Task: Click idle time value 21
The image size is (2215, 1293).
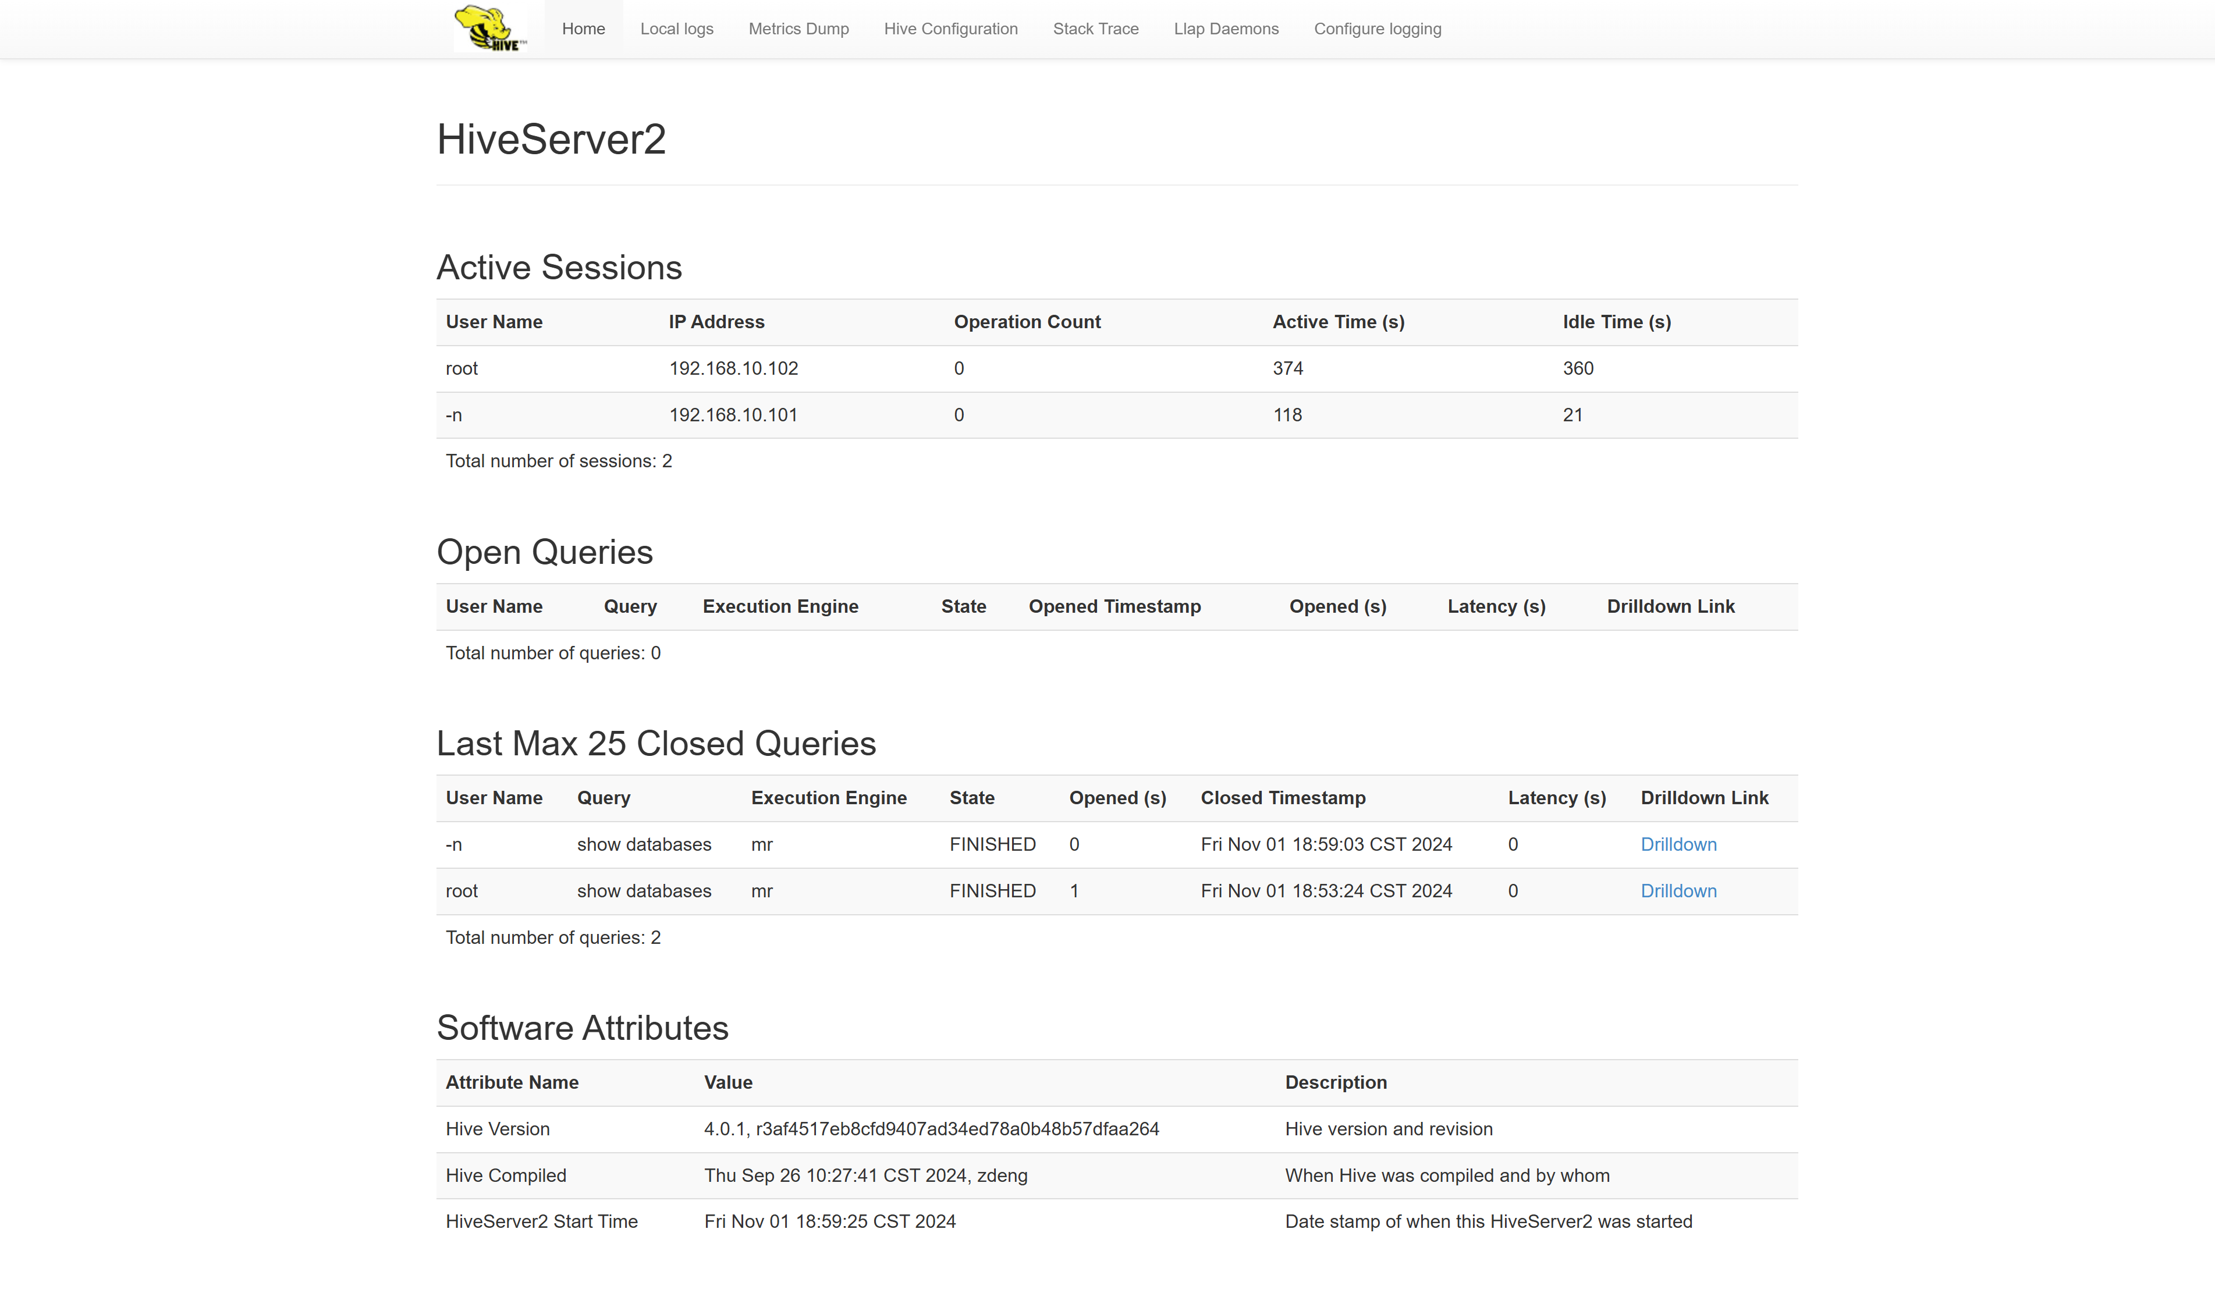Action: [x=1572, y=415]
